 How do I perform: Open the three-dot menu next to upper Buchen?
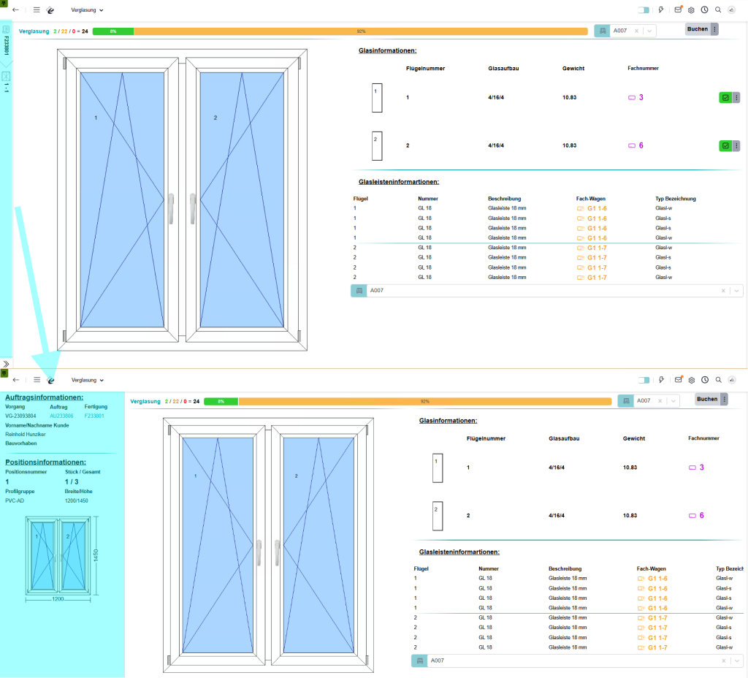point(715,29)
